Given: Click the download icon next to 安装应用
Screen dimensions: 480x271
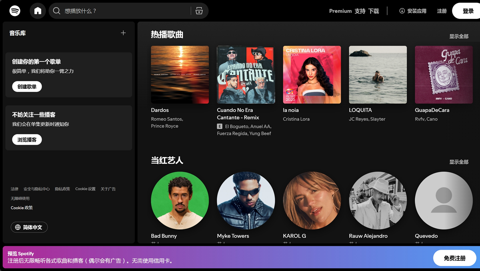Looking at the screenshot, I should click(x=401, y=11).
